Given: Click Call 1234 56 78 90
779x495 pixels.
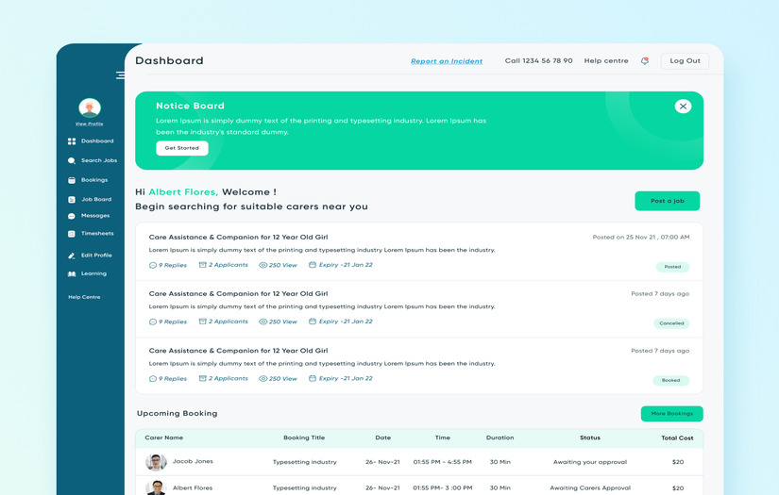Looking at the screenshot, I should pyautogui.click(x=538, y=60).
